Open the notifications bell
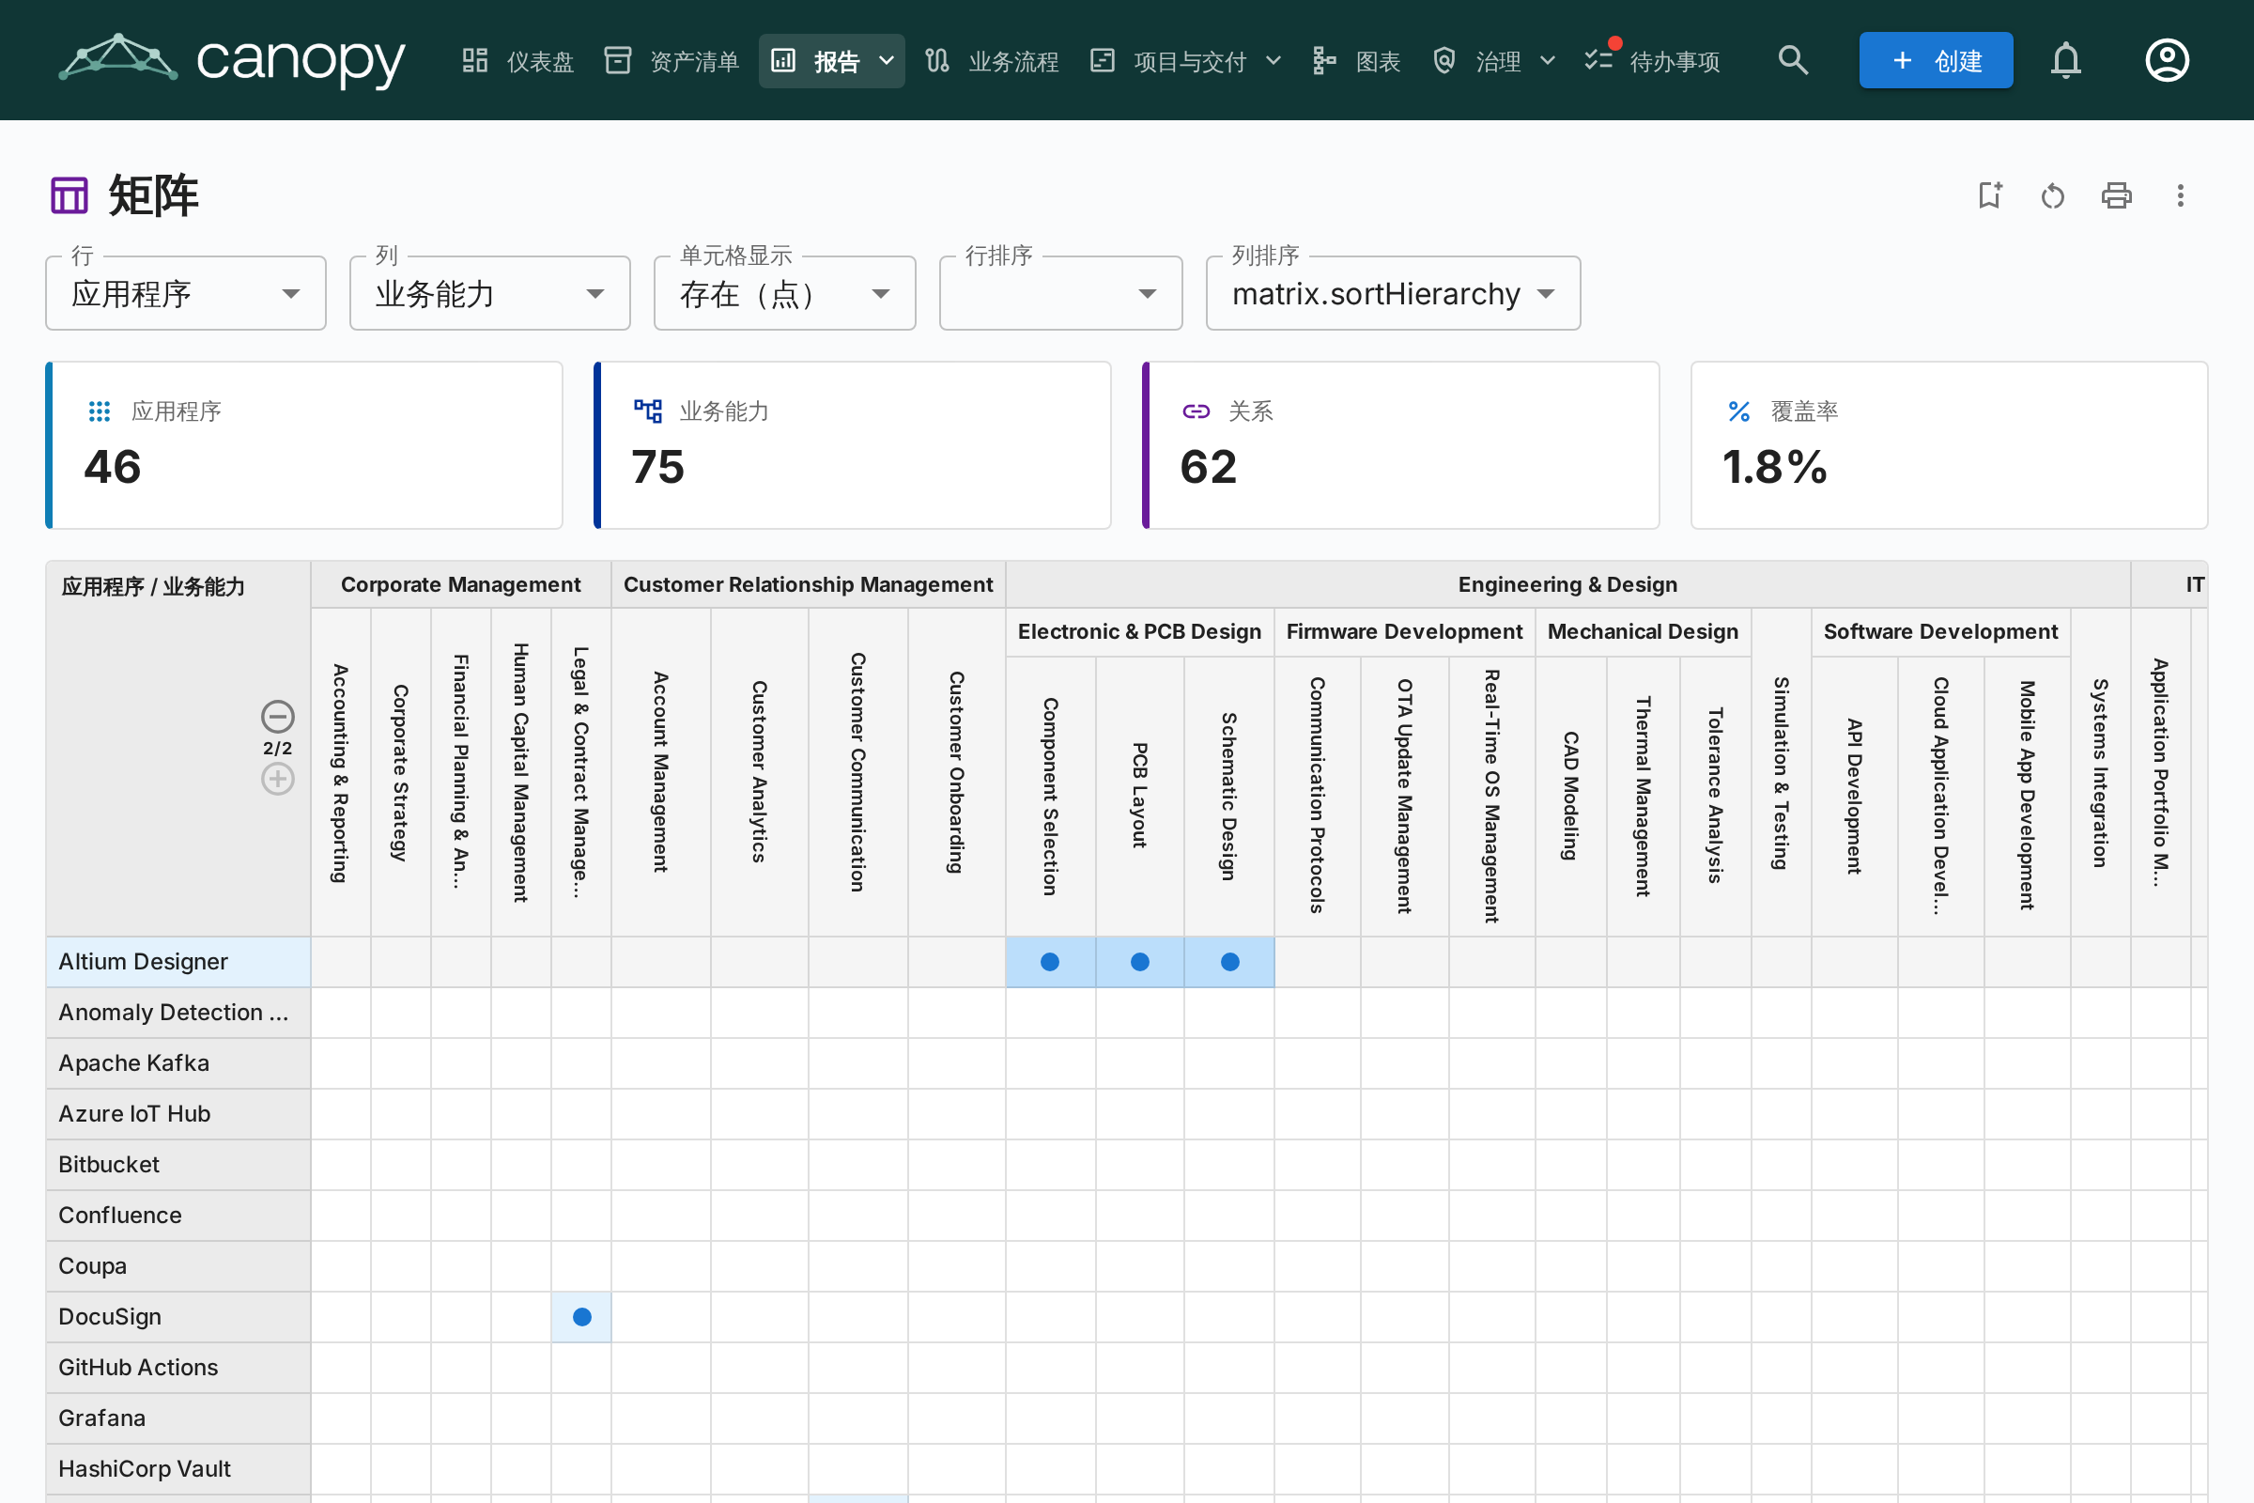Image resolution: width=2254 pixels, height=1503 pixels. point(2065,60)
